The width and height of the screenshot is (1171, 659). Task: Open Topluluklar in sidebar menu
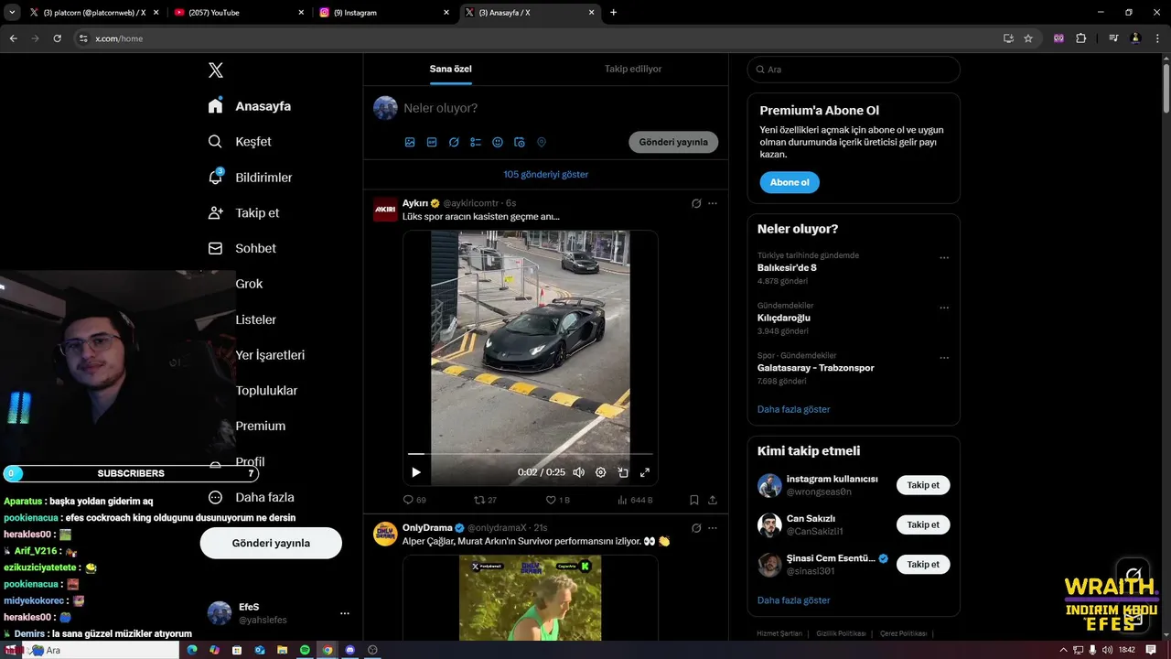point(266,391)
